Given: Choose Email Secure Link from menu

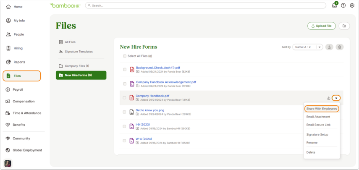Looking at the screenshot, I should tap(318, 125).
